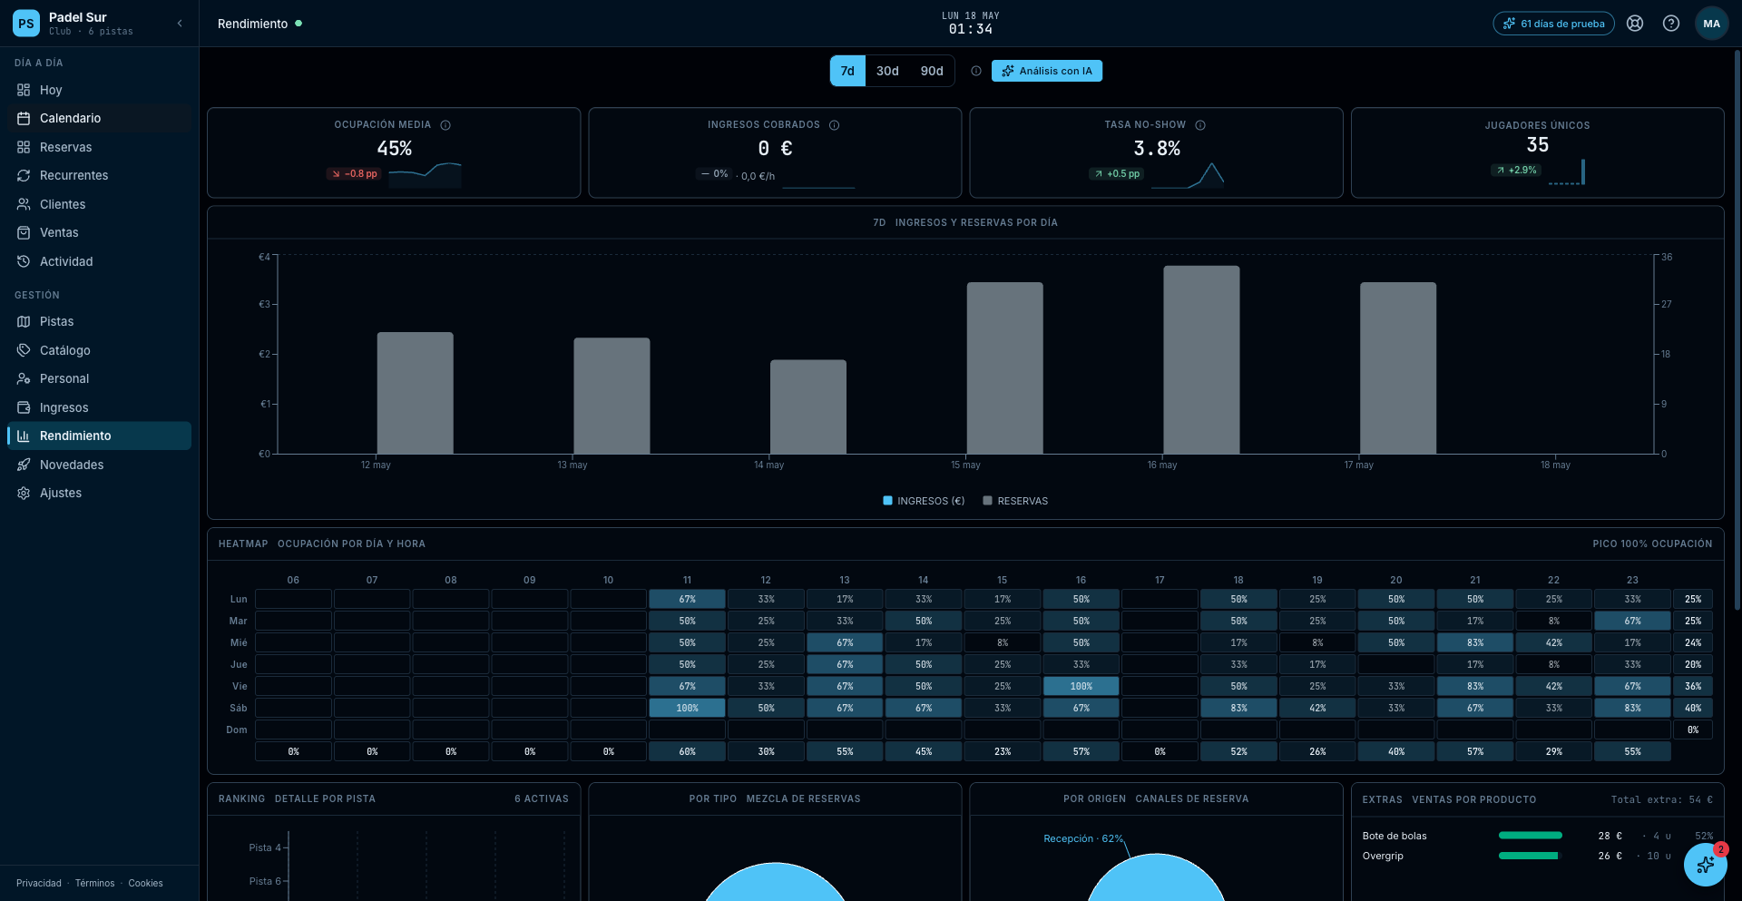Screen dimensions: 1742x901
Task: Click the Recepción · 62% pie label
Action: tap(1083, 838)
